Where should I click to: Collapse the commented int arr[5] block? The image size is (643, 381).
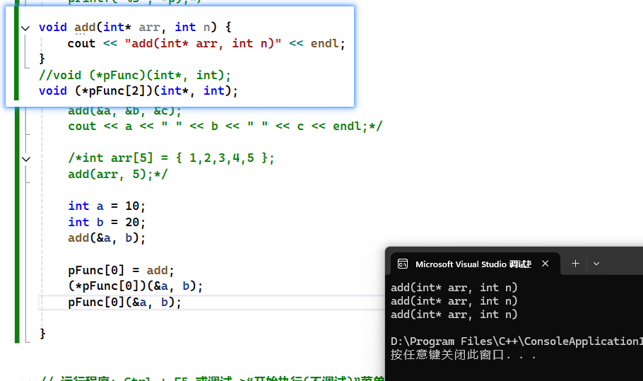tap(26, 159)
